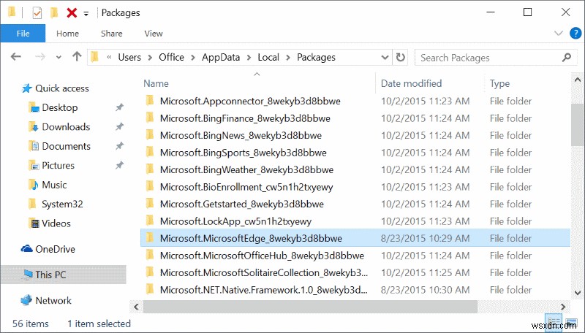The image size is (585, 333).
Task: Click Users in the address bar
Action: click(x=129, y=58)
